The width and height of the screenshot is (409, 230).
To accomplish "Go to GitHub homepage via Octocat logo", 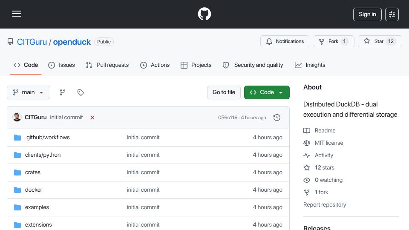I will click(x=204, y=14).
